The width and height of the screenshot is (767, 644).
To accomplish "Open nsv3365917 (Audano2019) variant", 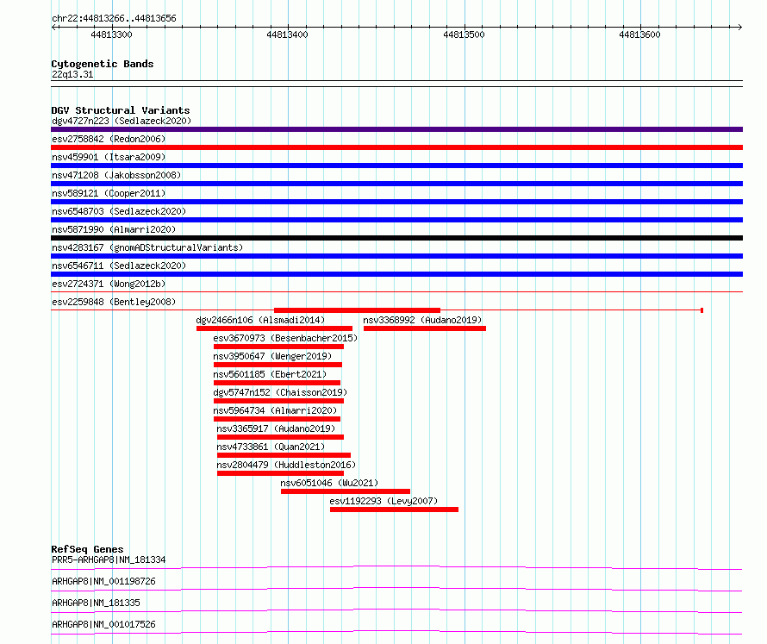I will click(x=276, y=428).
